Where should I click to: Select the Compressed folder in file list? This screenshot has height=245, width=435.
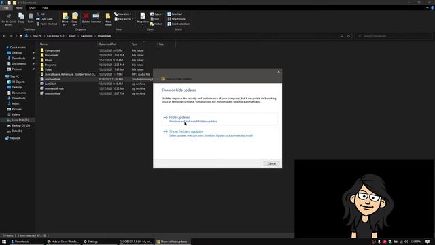point(52,50)
